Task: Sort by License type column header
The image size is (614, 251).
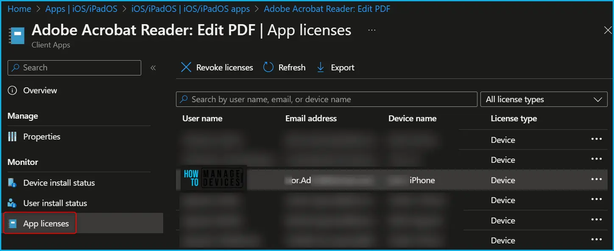Action: [x=514, y=119]
